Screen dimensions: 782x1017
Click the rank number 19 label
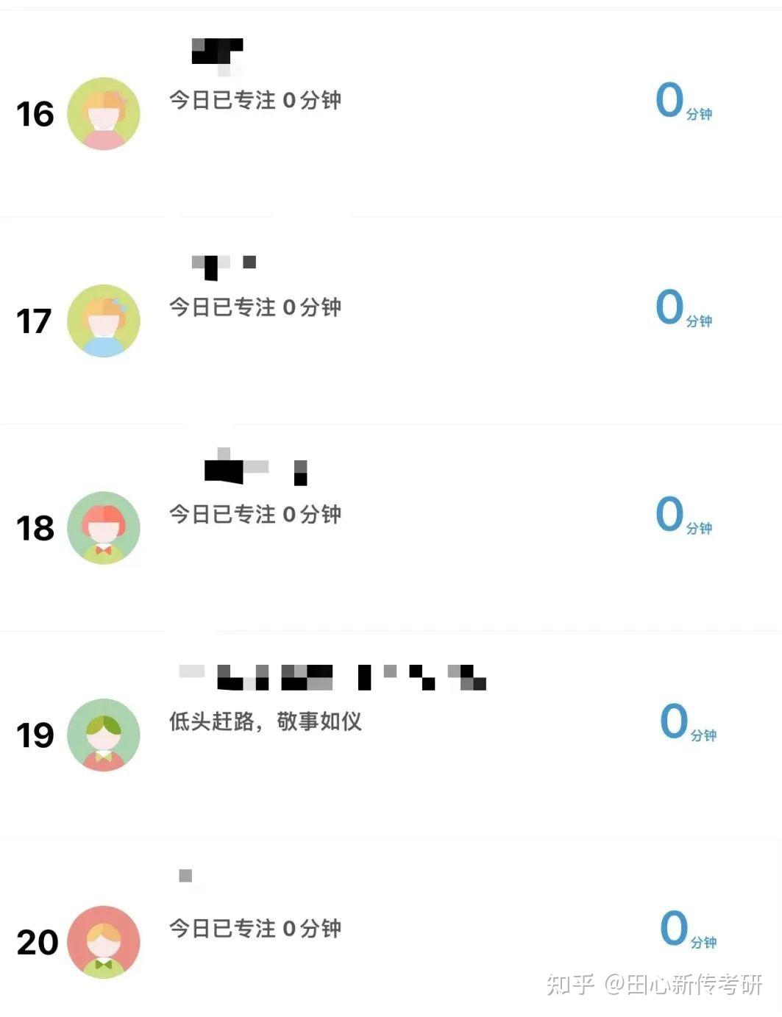(x=35, y=735)
